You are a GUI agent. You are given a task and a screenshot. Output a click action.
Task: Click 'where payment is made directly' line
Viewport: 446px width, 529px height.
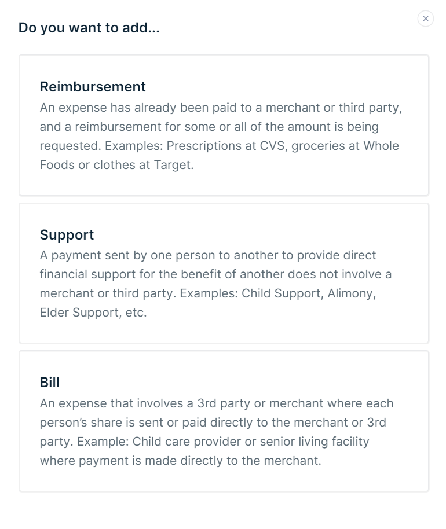(x=180, y=461)
